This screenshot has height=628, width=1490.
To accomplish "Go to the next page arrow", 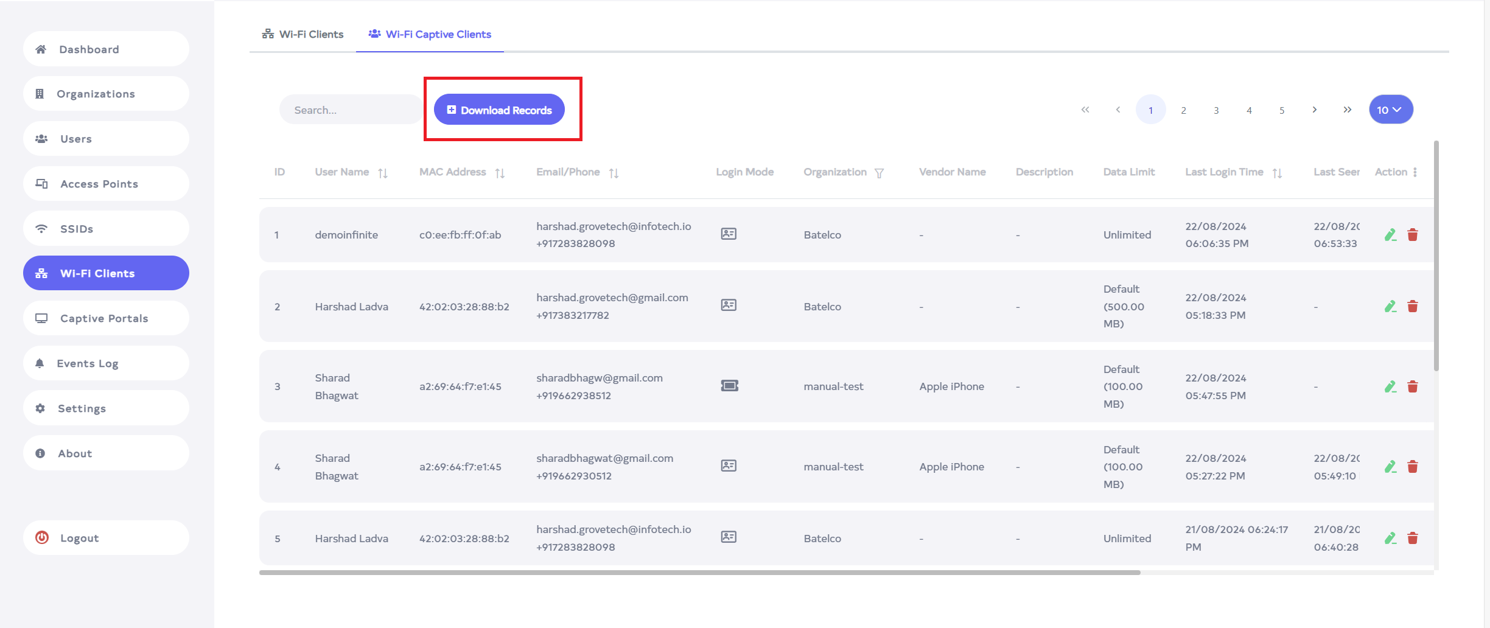I will [x=1315, y=110].
